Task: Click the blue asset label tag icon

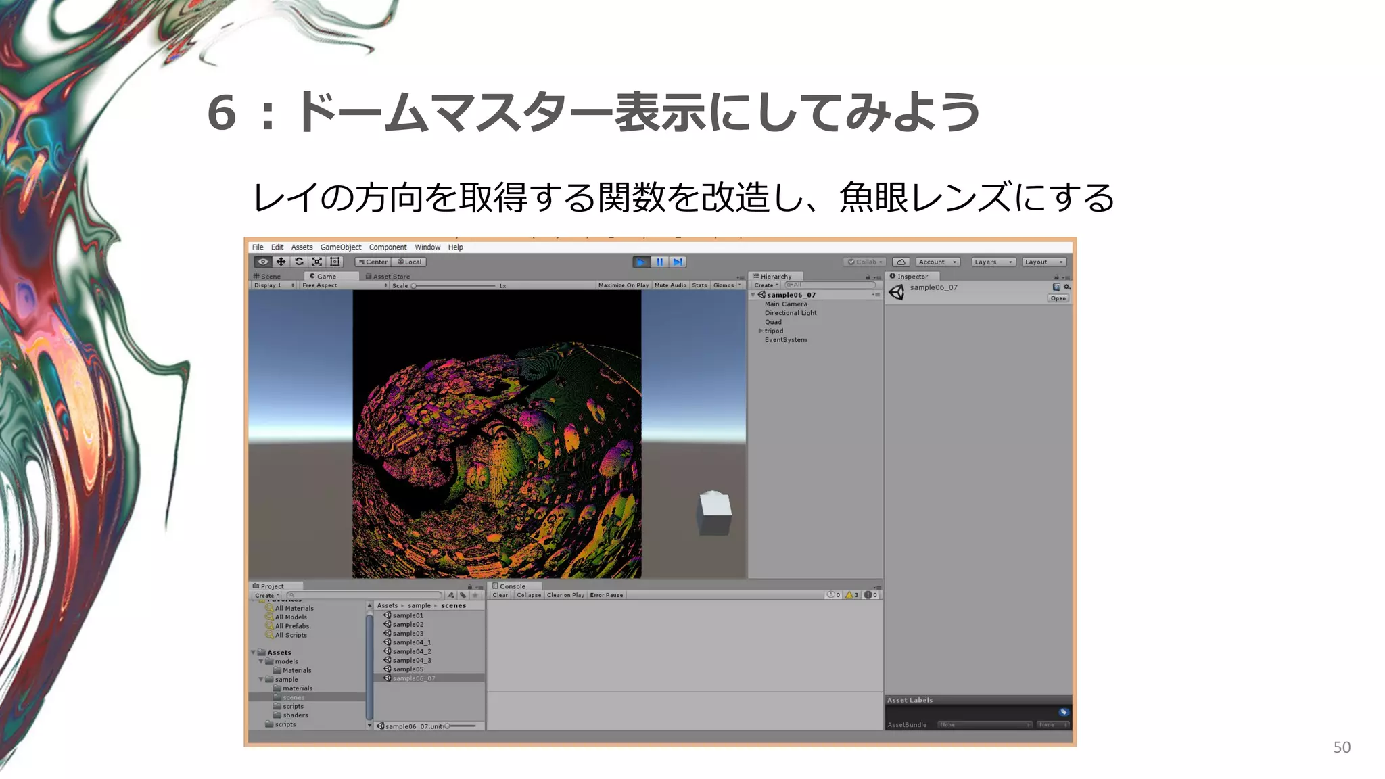Action: 1064,712
